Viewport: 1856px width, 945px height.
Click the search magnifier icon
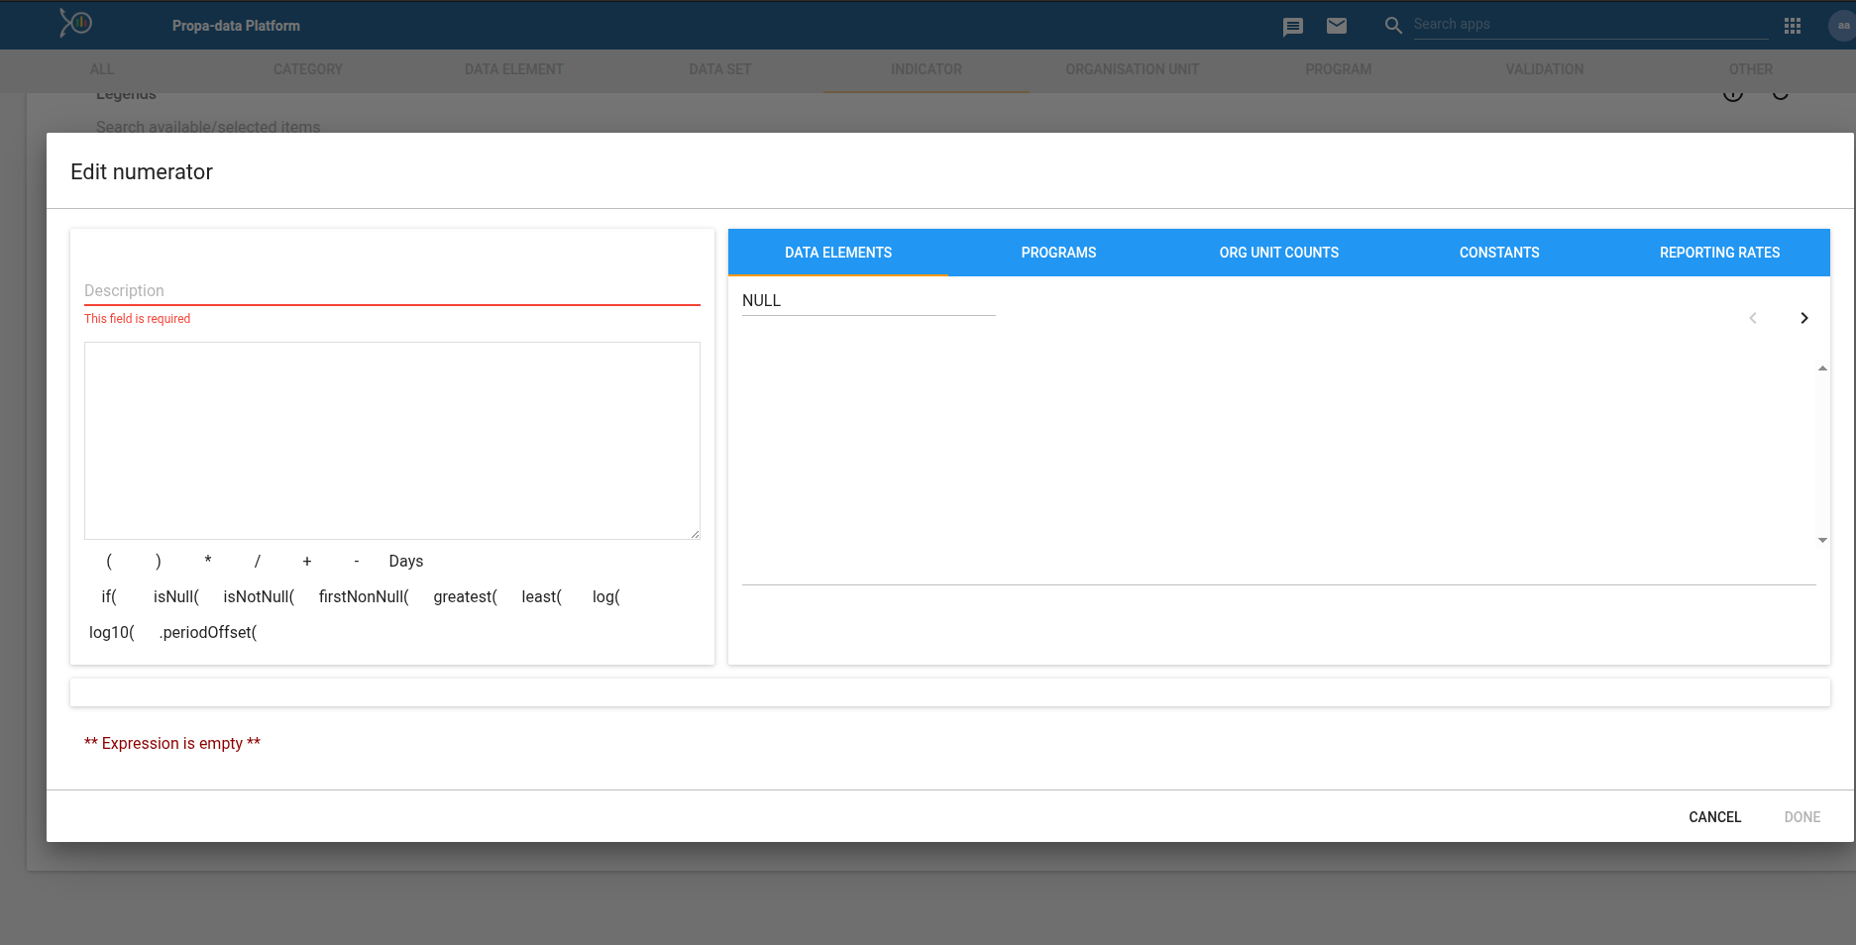point(1392,25)
